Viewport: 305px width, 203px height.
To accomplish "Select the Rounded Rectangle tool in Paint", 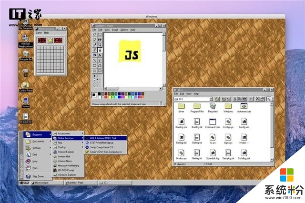I will pyautogui.click(x=100, y=71).
